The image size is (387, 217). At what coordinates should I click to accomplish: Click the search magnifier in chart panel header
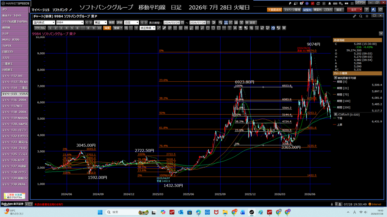pos(361,16)
